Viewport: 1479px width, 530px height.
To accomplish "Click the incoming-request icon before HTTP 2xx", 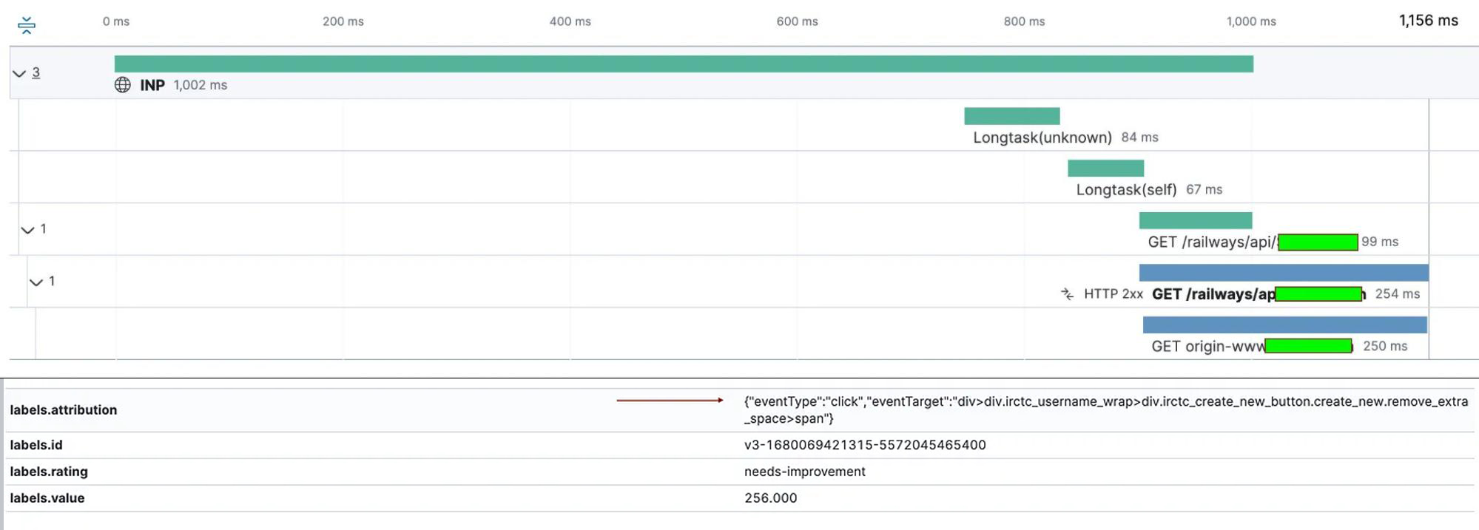I will pos(1067,294).
